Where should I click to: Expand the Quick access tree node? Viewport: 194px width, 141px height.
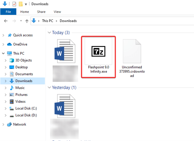point(3,35)
